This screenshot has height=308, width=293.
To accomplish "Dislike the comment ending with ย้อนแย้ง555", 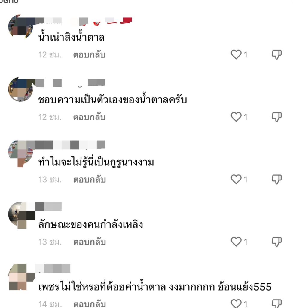I will pos(276,303).
